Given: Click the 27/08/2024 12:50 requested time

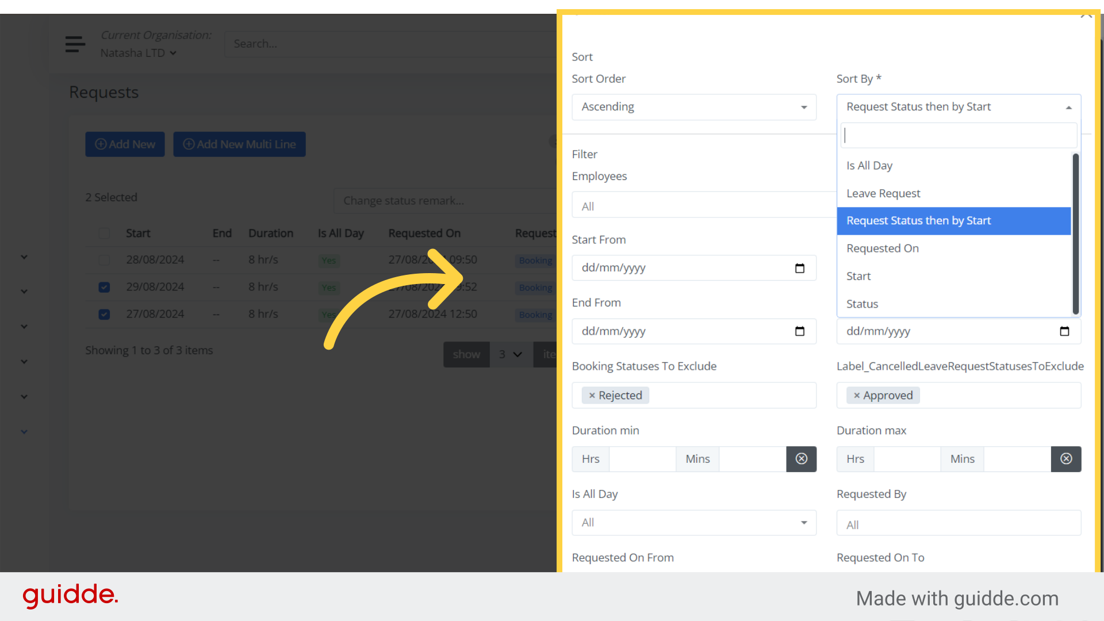Looking at the screenshot, I should coord(432,314).
